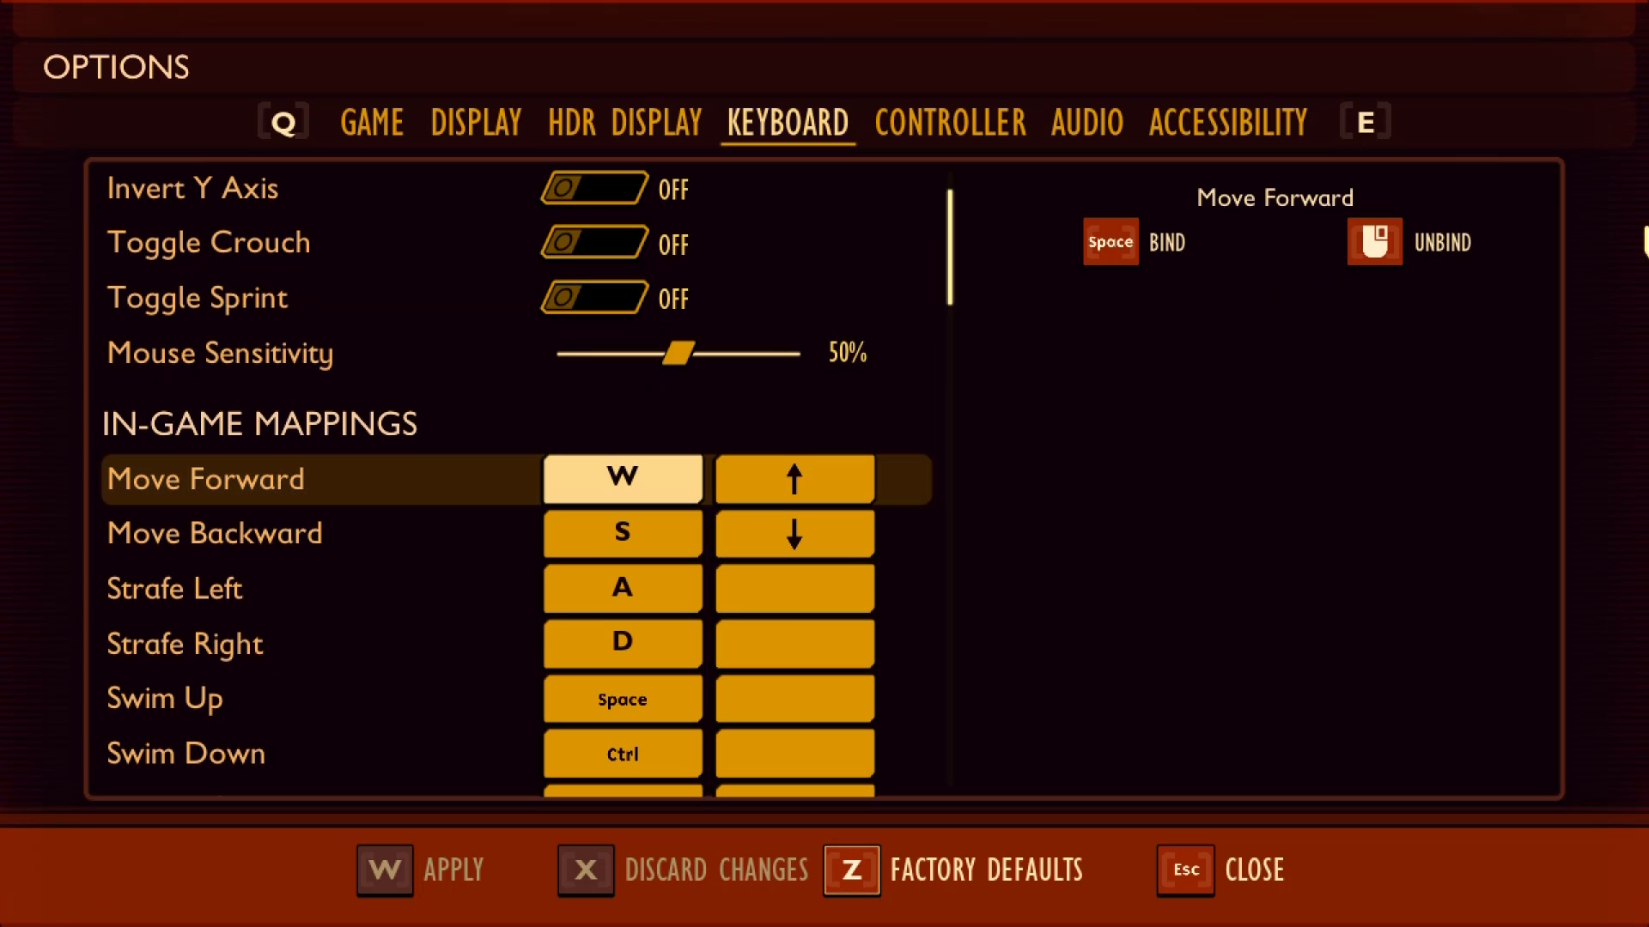The height and width of the screenshot is (927, 1649).
Task: Click the A key binding for Strafe Left
Action: point(622,587)
